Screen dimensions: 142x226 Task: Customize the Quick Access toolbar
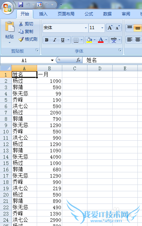coord(61,5)
